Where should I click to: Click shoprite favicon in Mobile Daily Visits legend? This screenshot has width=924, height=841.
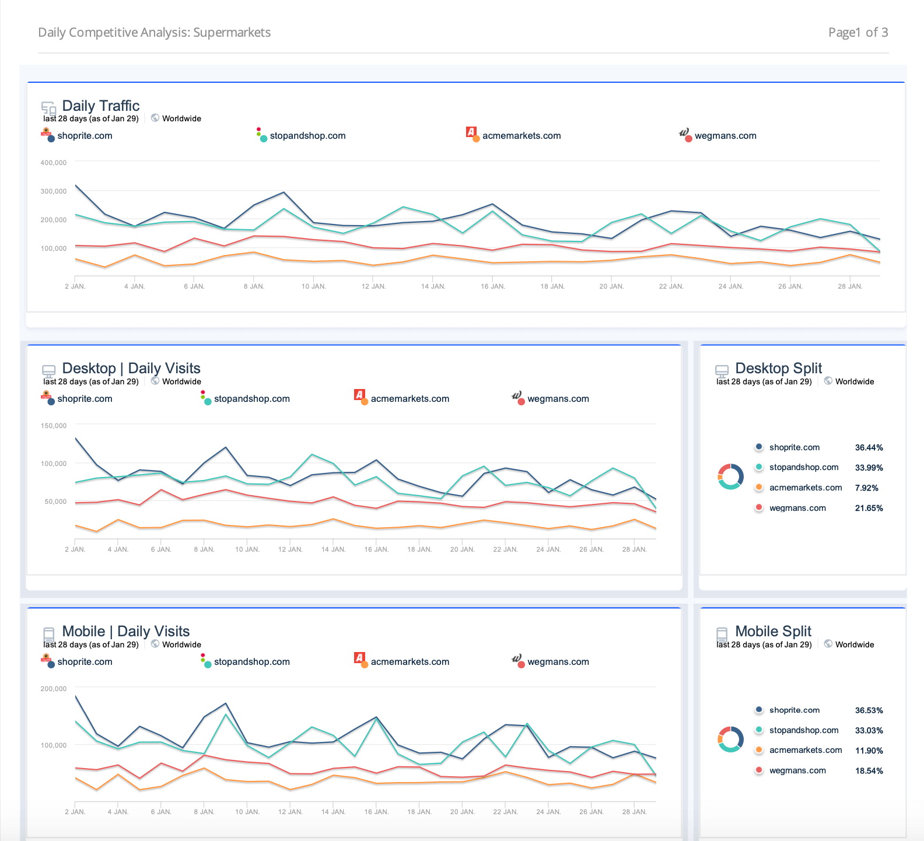45,658
